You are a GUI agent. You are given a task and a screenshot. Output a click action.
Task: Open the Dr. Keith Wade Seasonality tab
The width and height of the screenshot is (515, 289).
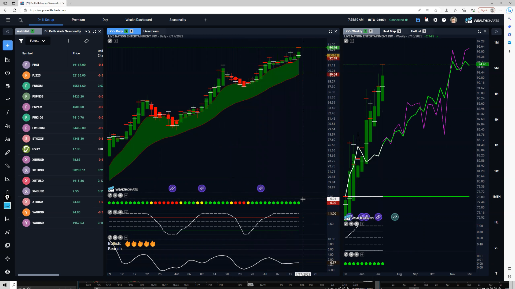(62, 31)
